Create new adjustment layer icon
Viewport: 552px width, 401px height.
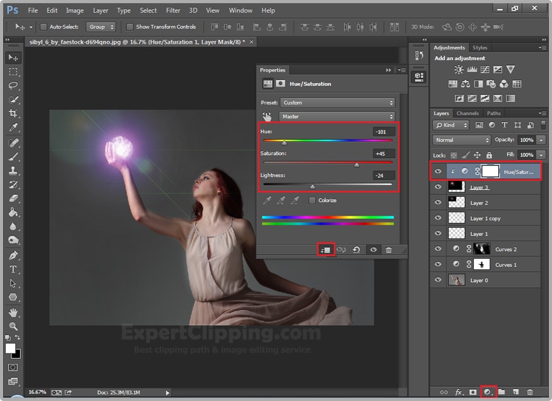pyautogui.click(x=487, y=392)
